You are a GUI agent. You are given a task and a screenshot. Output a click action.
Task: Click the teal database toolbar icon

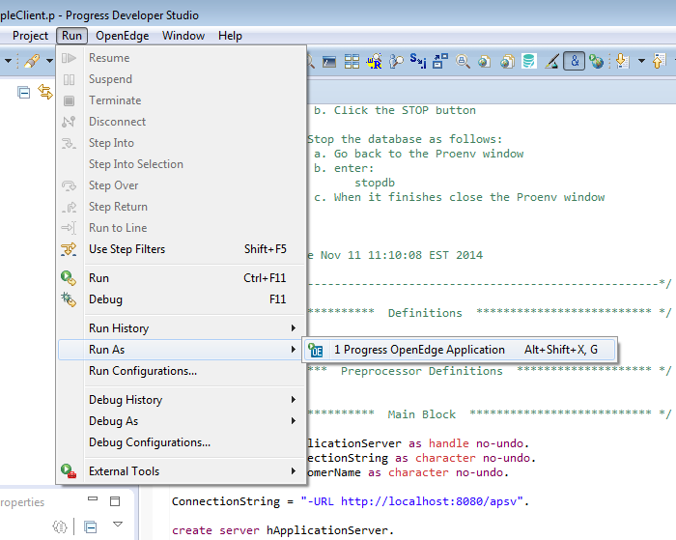click(529, 62)
